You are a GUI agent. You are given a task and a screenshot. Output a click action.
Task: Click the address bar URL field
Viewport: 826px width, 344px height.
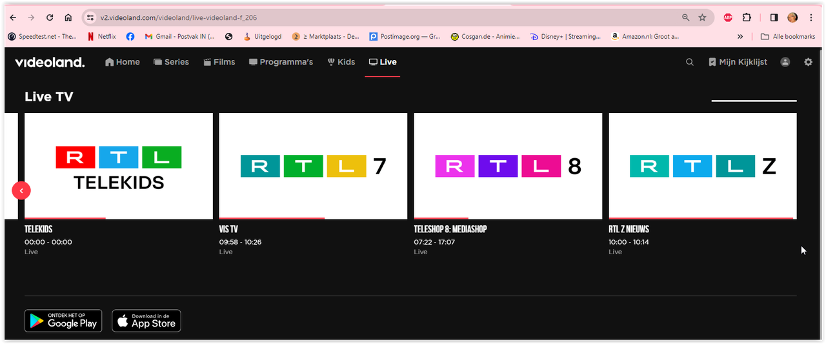pos(387,17)
